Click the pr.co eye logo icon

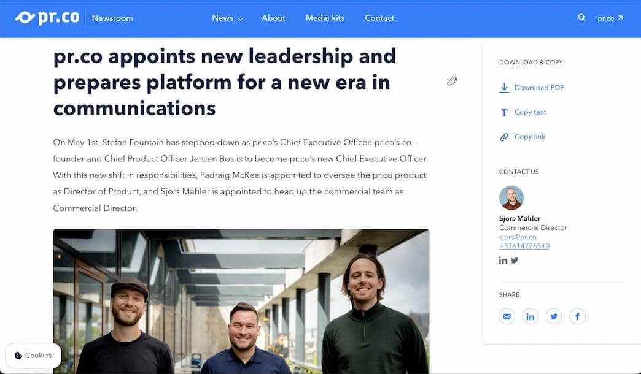pos(25,18)
